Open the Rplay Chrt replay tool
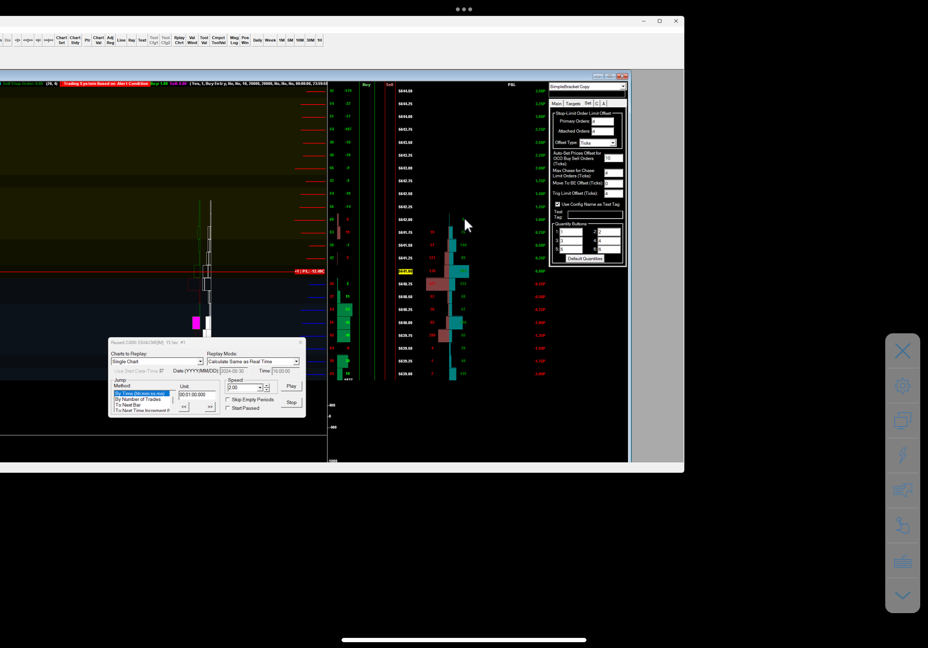928x648 pixels. click(179, 40)
